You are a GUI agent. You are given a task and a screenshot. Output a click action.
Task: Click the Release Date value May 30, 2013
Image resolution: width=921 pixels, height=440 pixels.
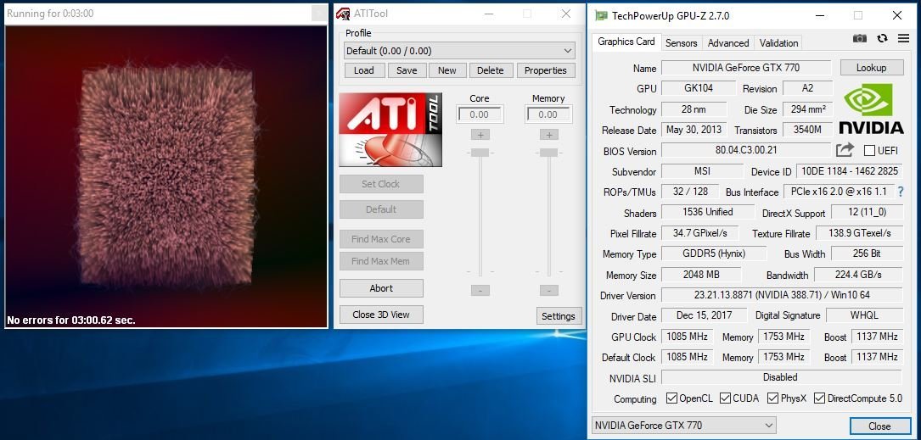tap(694, 130)
